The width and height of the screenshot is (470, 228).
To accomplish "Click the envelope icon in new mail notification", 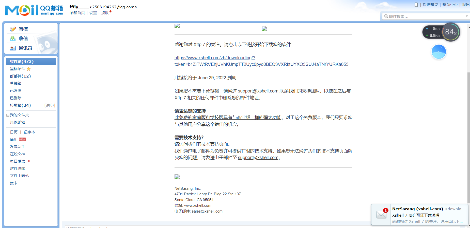I will coord(382,214).
